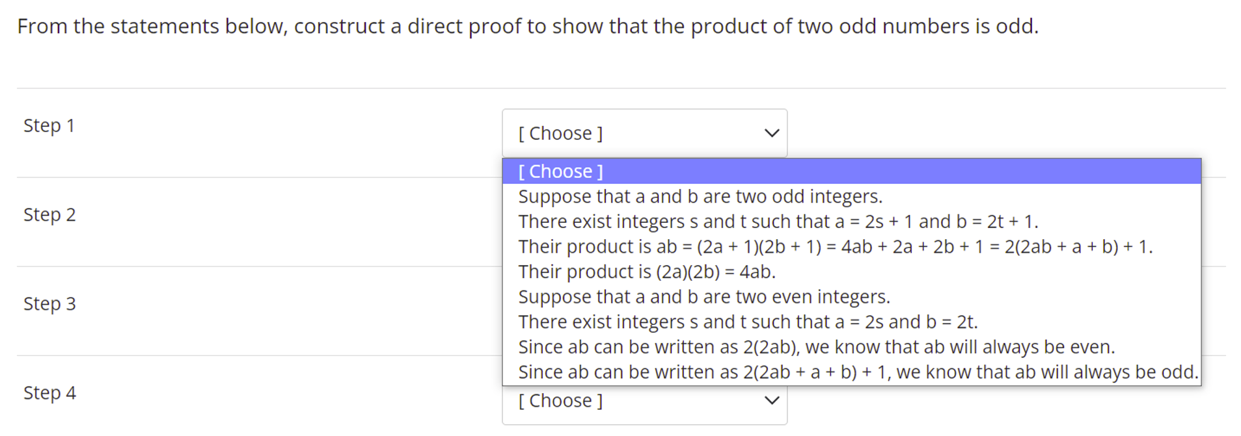Select the highlighted '[ Choose ]' entry in the list

click(560, 171)
